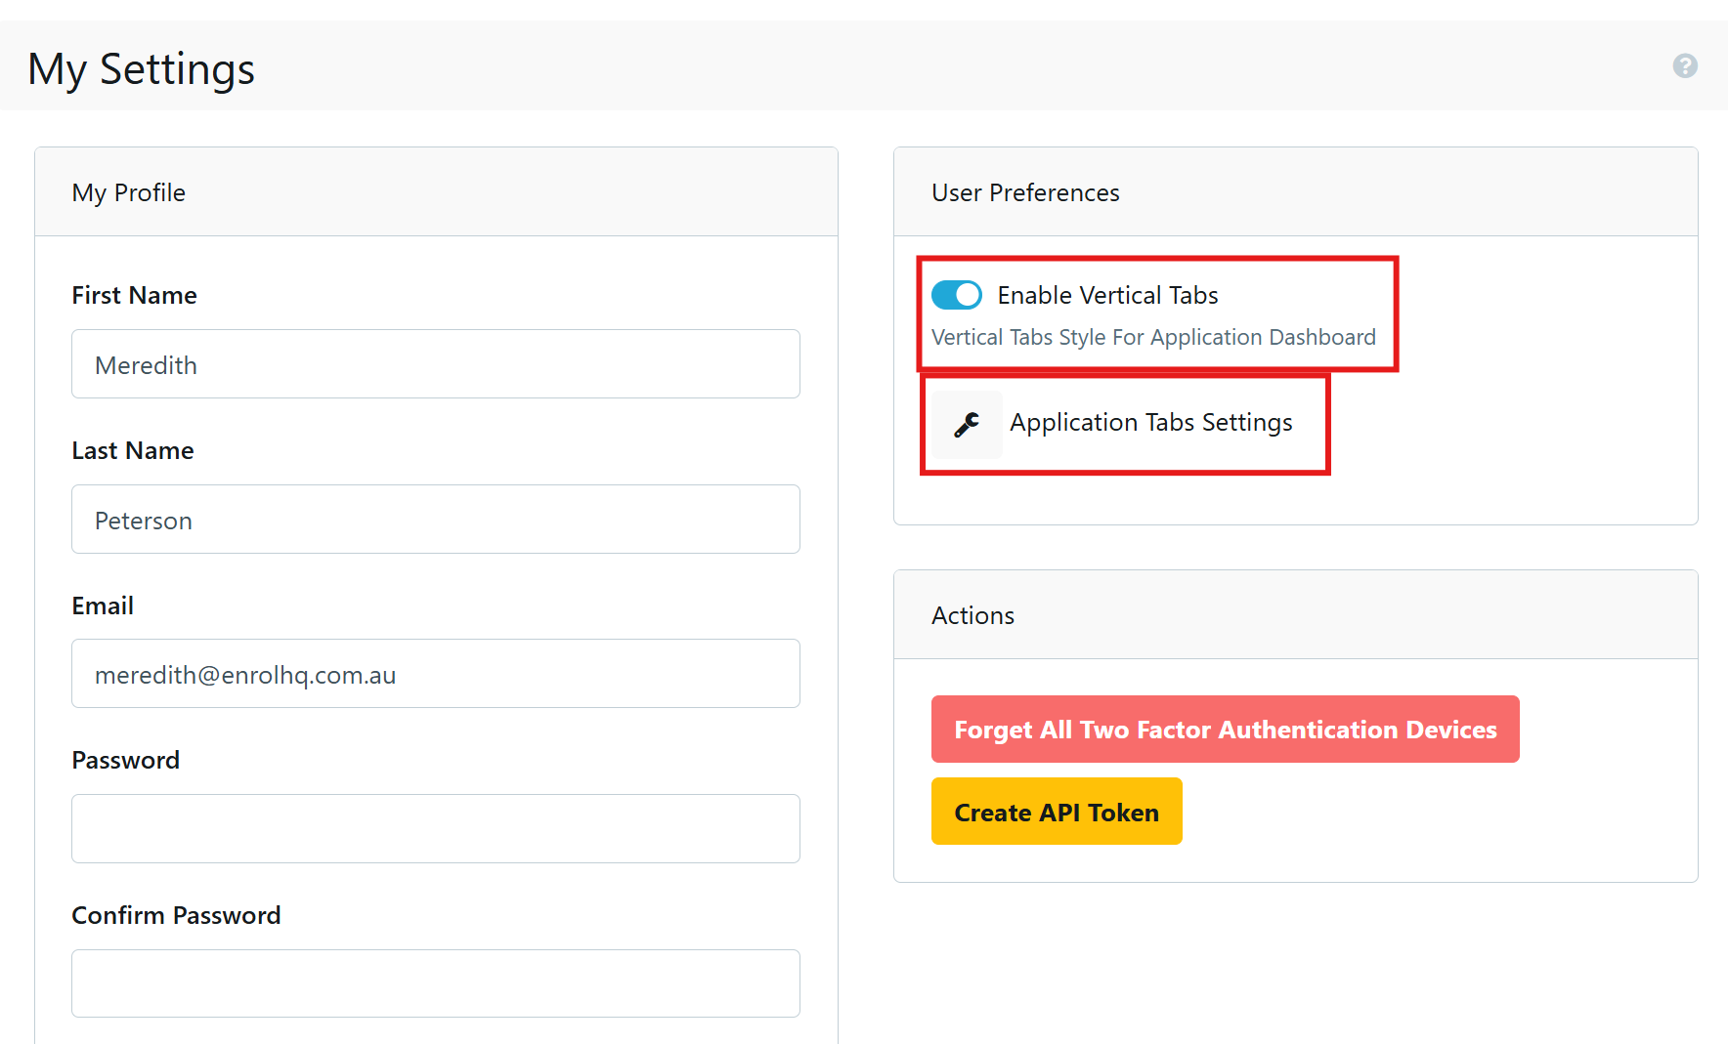1728x1044 pixels.
Task: Click the My Profile panel header
Action: (x=129, y=192)
